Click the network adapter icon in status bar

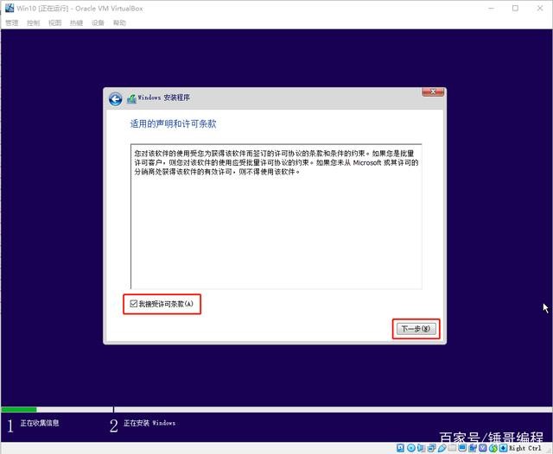[432, 448]
